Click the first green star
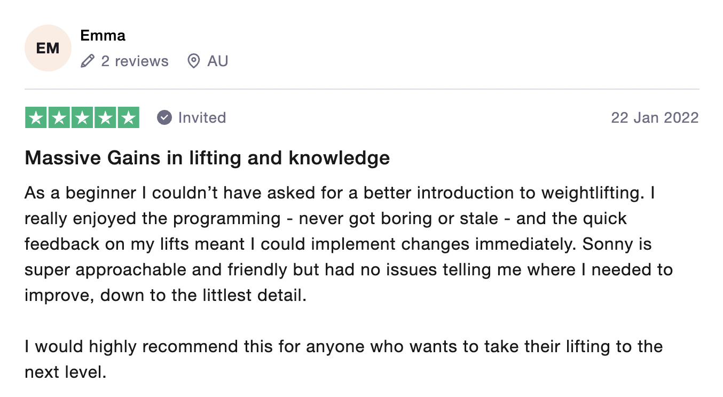 pos(36,117)
